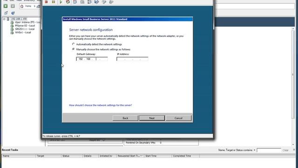Screen dimensions: 298x168
Task: Click the New Virtual Machine icon below navigation bar
Action: point(6,13)
